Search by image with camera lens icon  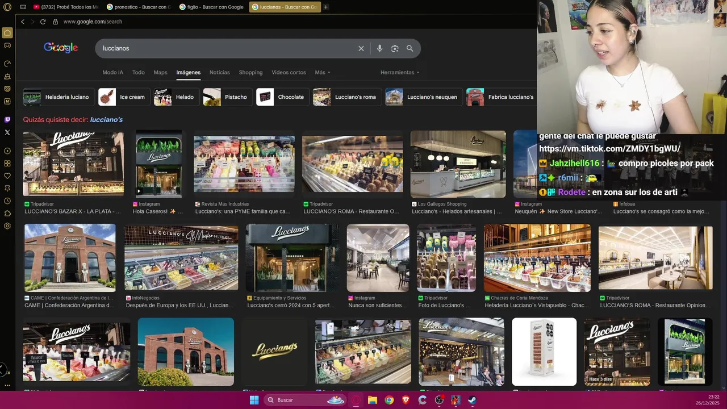[395, 48]
